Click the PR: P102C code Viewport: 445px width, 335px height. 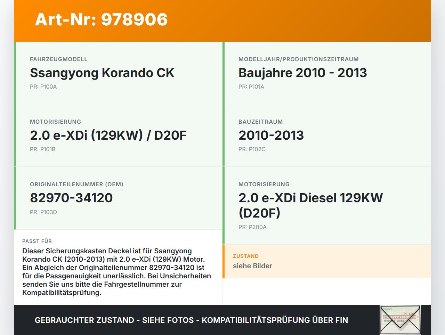tap(252, 149)
